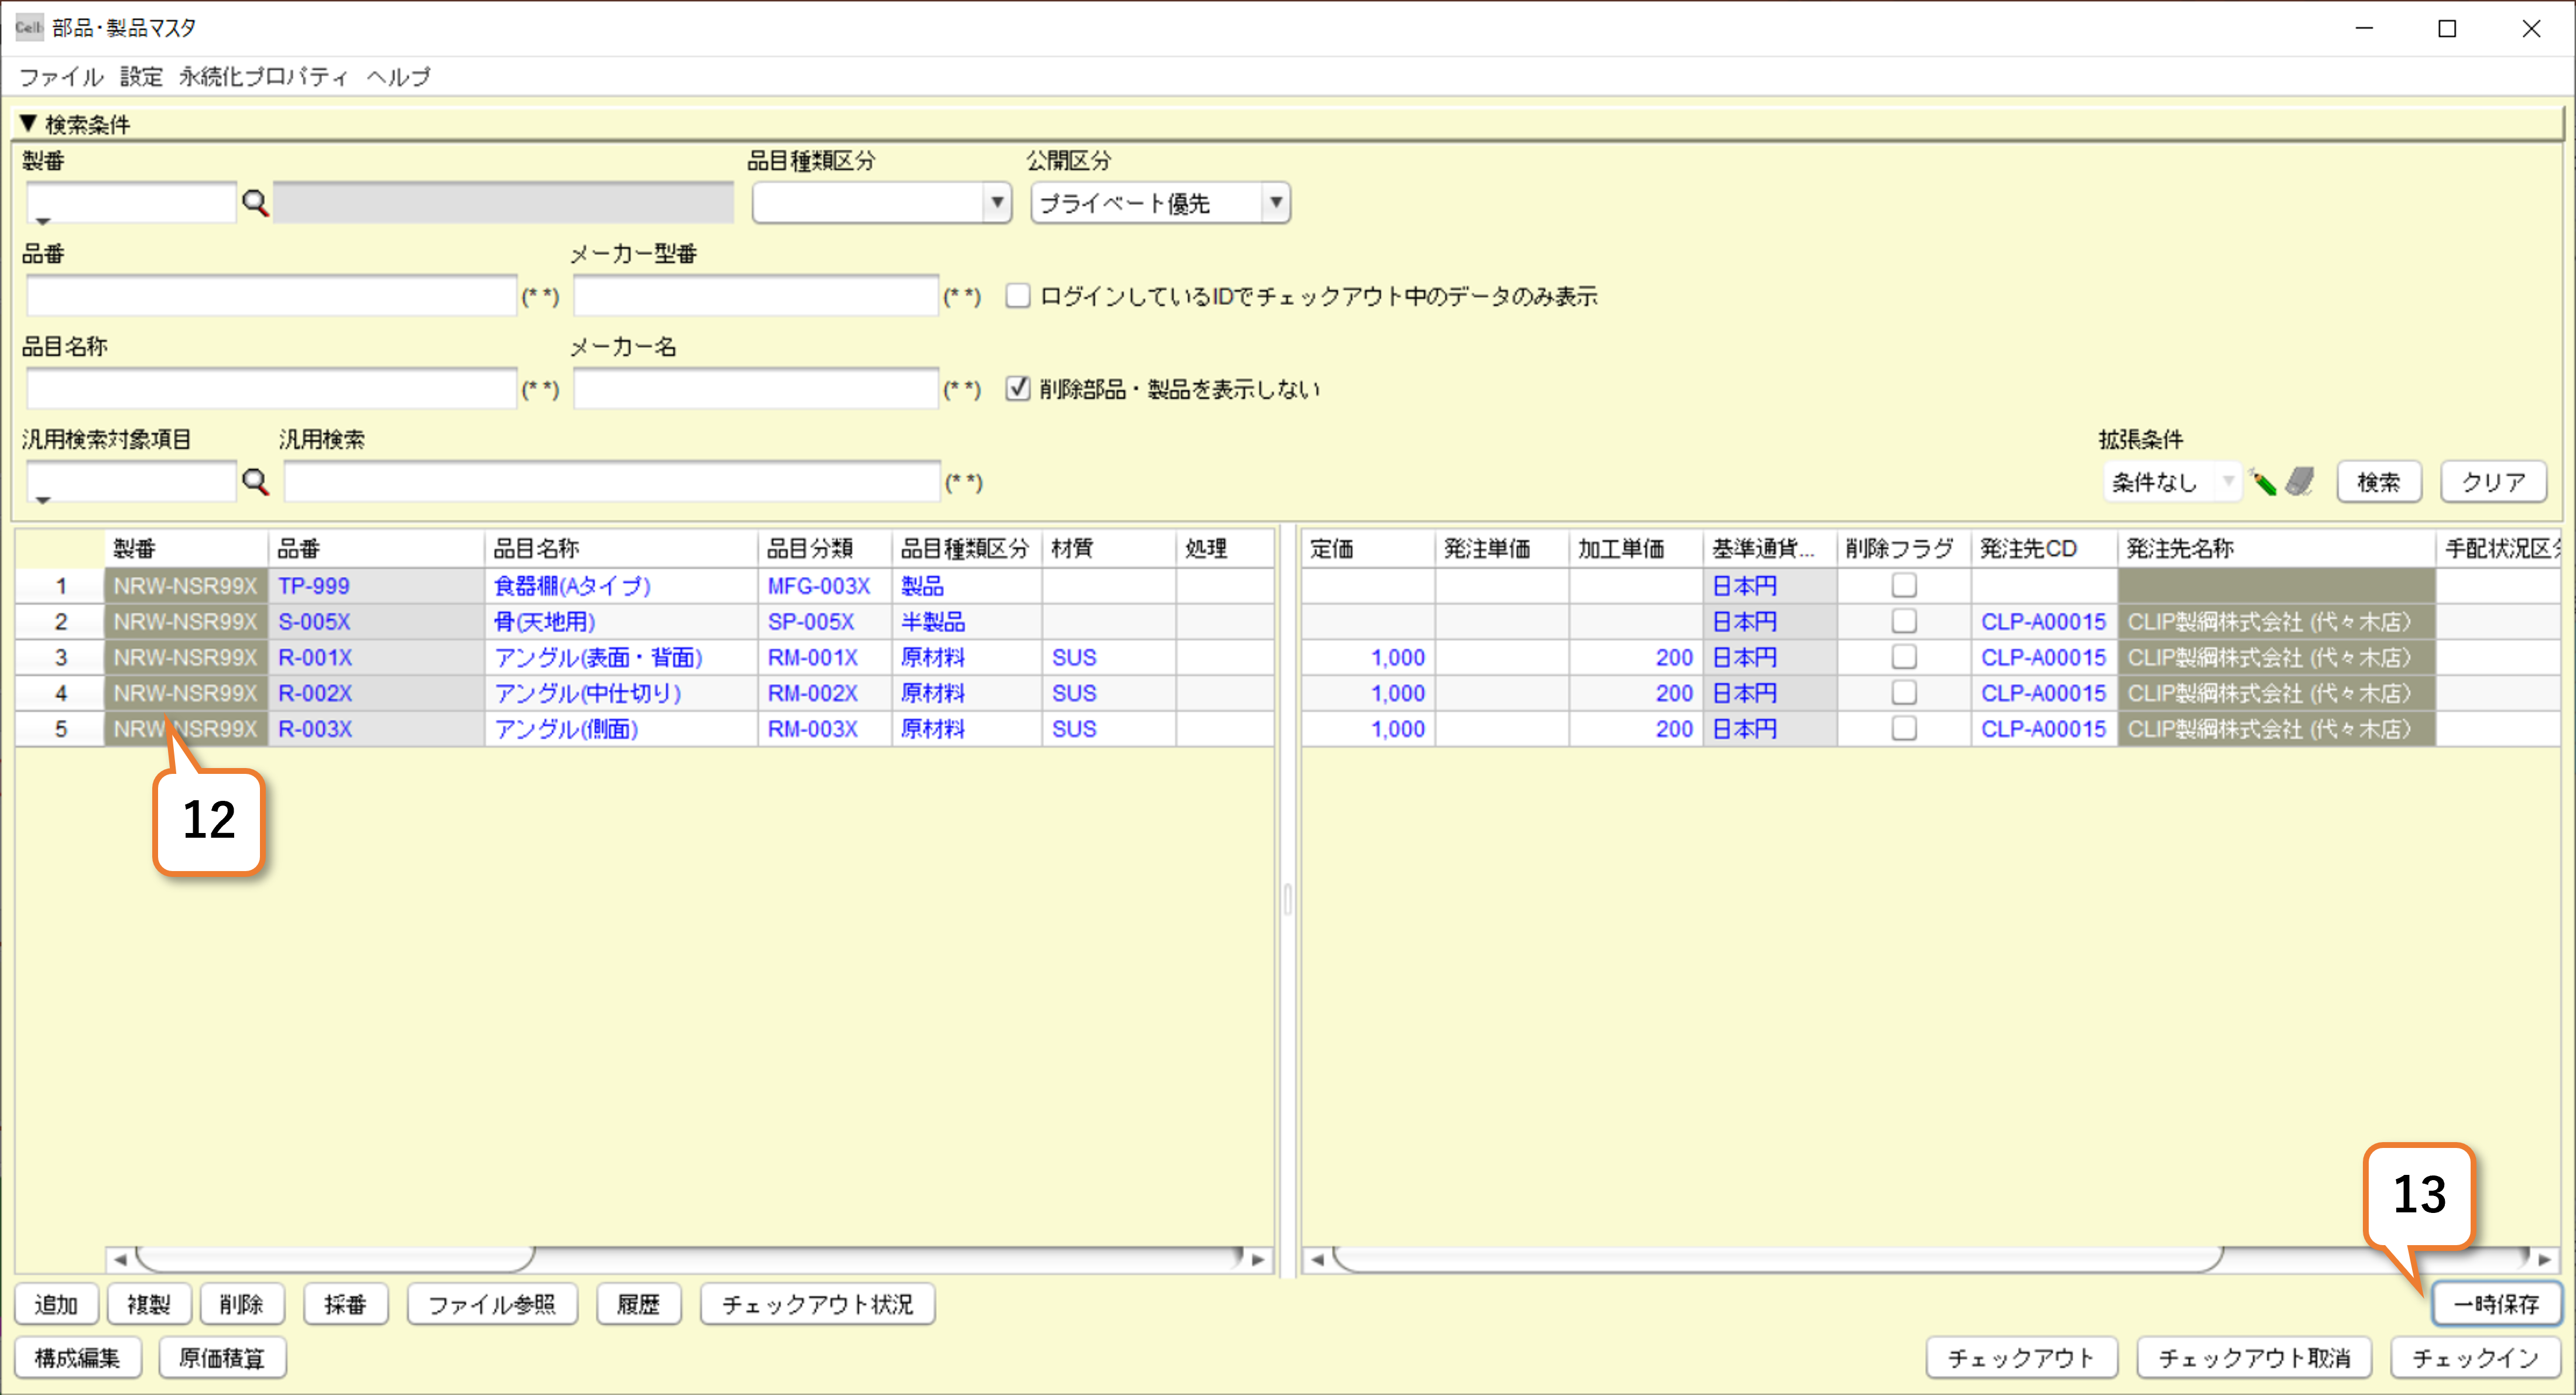Toggle 削除フラグ checkbox for row S-005X

click(1903, 621)
